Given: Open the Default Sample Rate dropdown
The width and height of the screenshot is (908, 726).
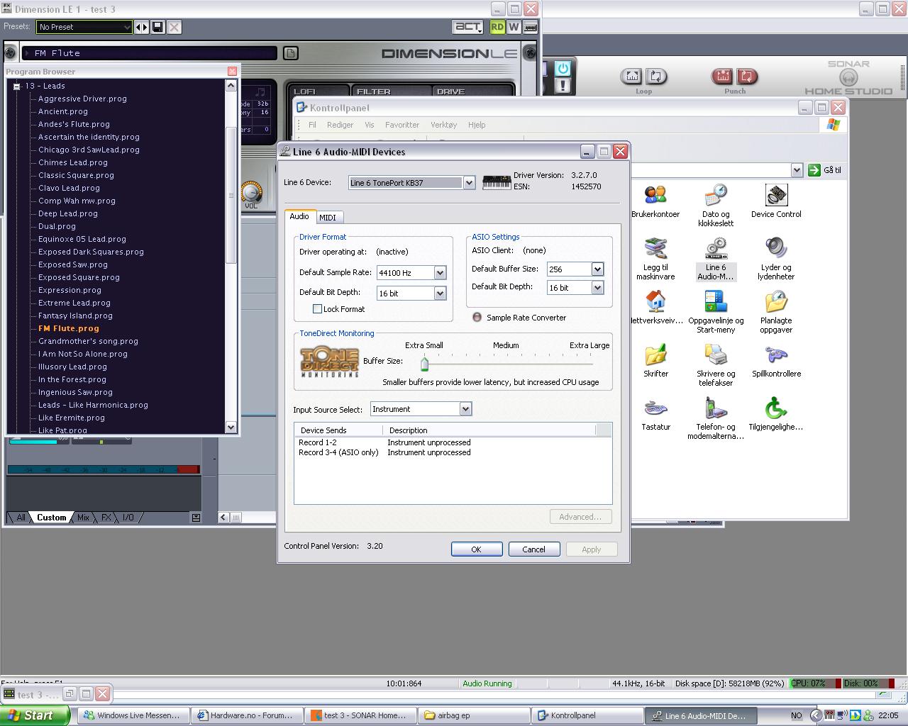Looking at the screenshot, I should click(x=440, y=273).
